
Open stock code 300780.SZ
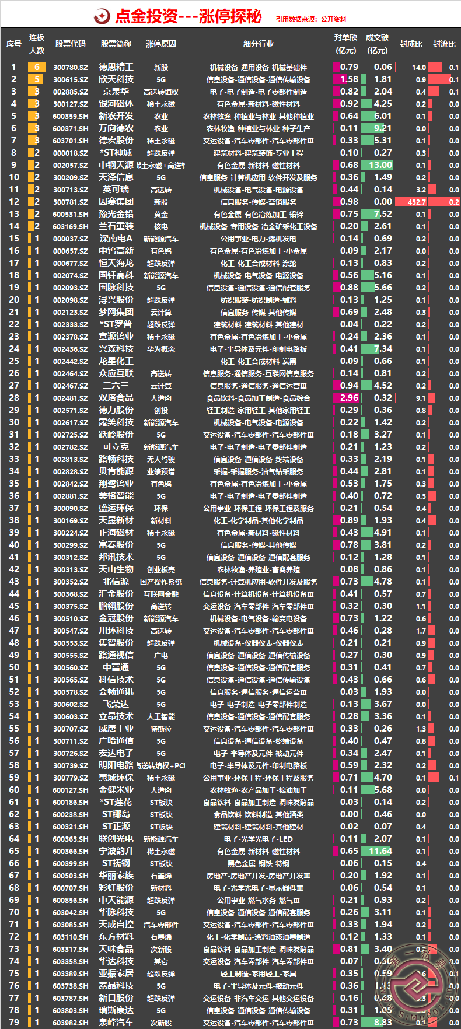tap(71, 68)
